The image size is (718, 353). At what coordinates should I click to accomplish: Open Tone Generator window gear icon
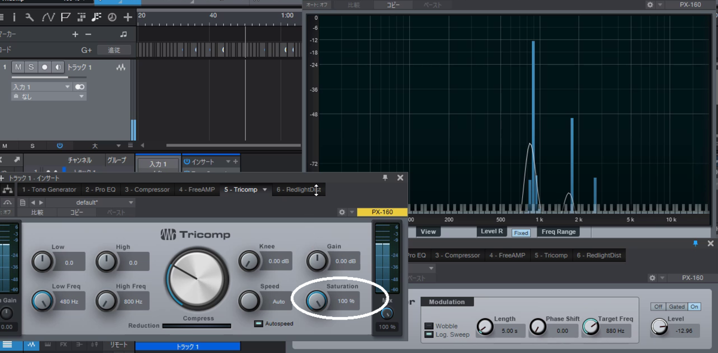tap(653, 278)
